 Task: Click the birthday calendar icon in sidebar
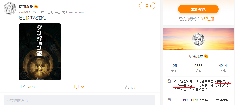(x=169, y=100)
